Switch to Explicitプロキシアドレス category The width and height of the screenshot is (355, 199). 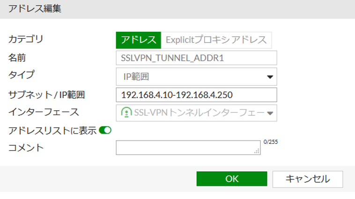[216, 40]
